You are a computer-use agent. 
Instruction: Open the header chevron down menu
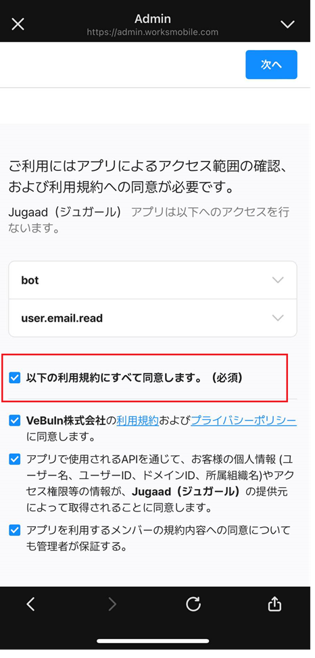pyautogui.click(x=288, y=24)
